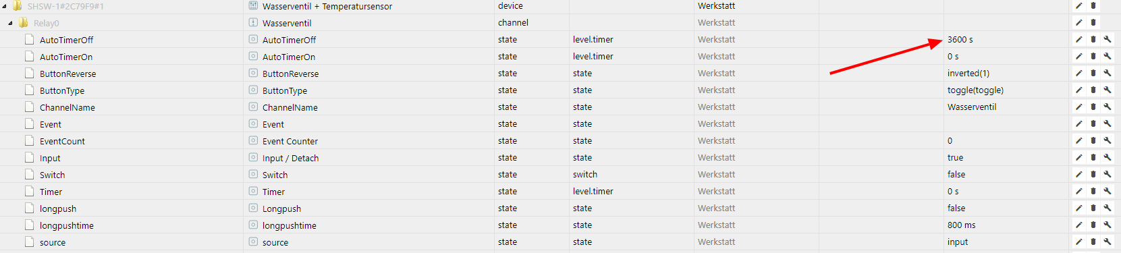Collapse the SHSW-1#2C79F9#1 device node
This screenshot has height=253, width=1121.
4,6
